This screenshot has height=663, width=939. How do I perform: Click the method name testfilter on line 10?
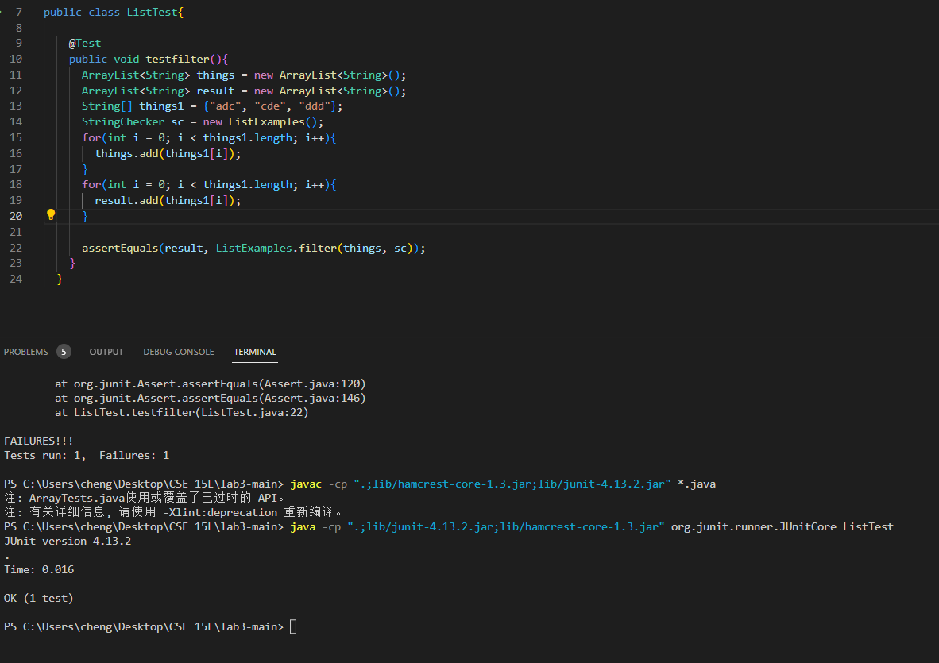coord(177,59)
